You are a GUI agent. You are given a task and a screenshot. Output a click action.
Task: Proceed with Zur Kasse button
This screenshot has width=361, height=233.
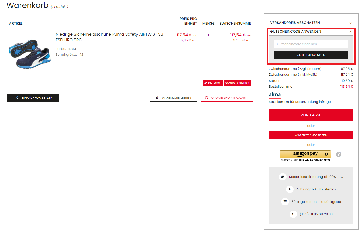coord(311,115)
